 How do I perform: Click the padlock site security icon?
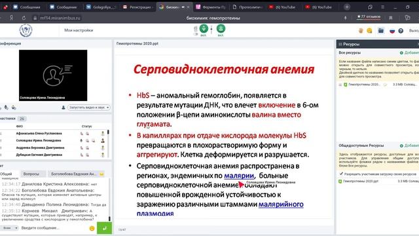coord(35,18)
